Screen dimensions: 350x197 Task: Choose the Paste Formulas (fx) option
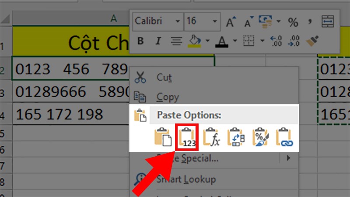coord(212,137)
